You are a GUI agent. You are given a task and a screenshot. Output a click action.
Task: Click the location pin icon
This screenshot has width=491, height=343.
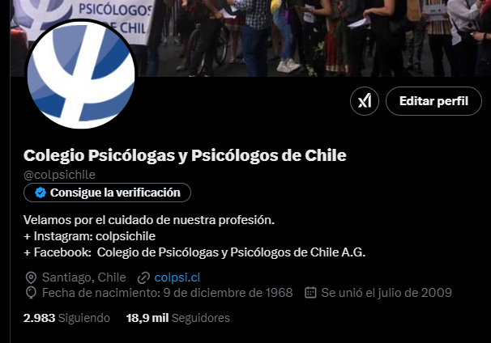[31, 277]
